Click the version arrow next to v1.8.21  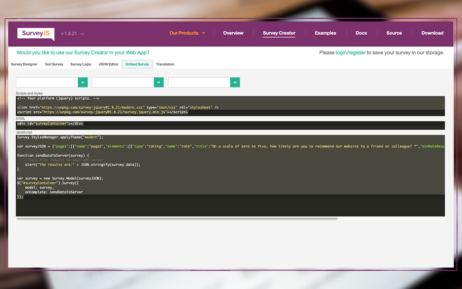(82, 34)
